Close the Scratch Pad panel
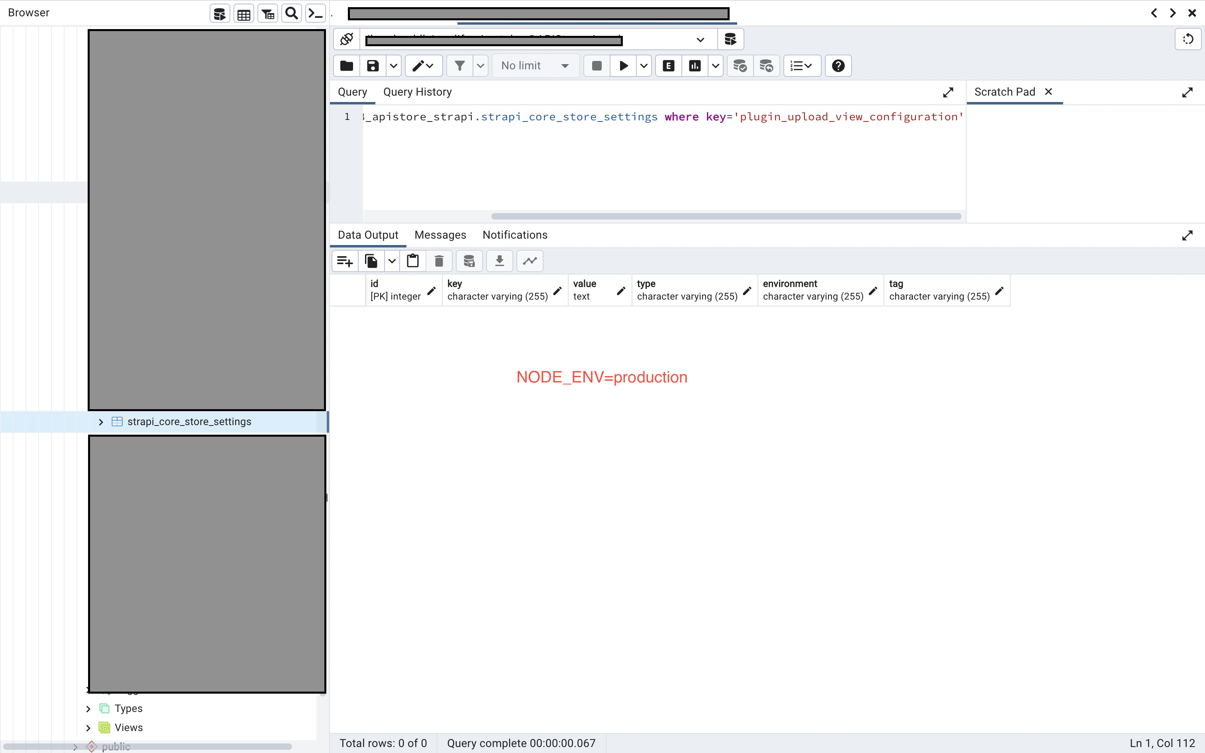 tap(1049, 92)
